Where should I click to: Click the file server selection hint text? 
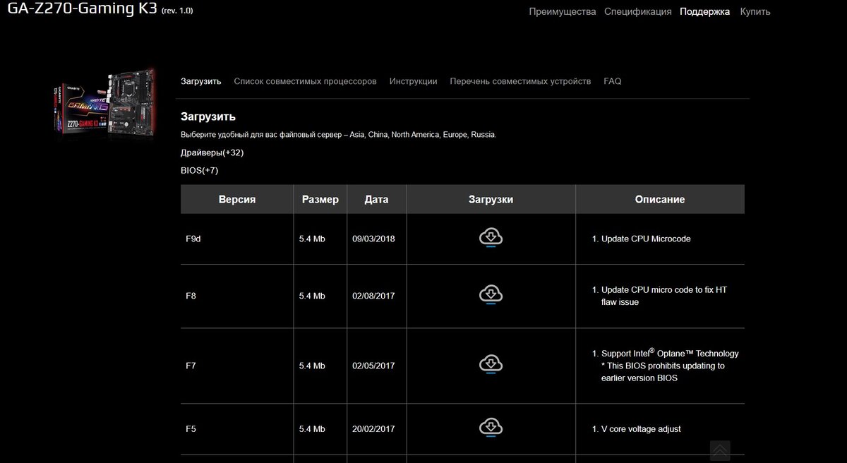[x=339, y=134]
